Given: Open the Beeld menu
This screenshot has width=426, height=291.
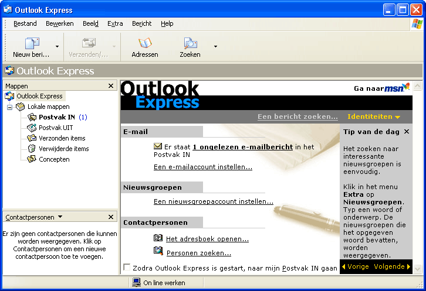Looking at the screenshot, I should pos(90,23).
